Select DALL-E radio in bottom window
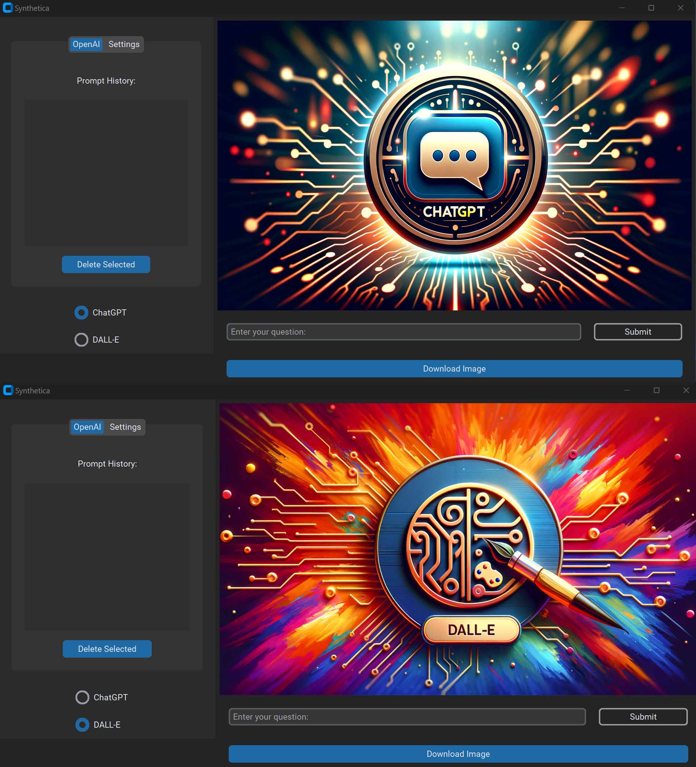Viewport: 696px width, 767px height. pos(82,725)
